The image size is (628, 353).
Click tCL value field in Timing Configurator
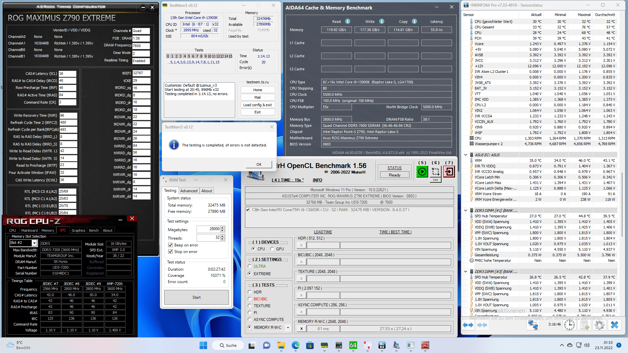click(67, 74)
